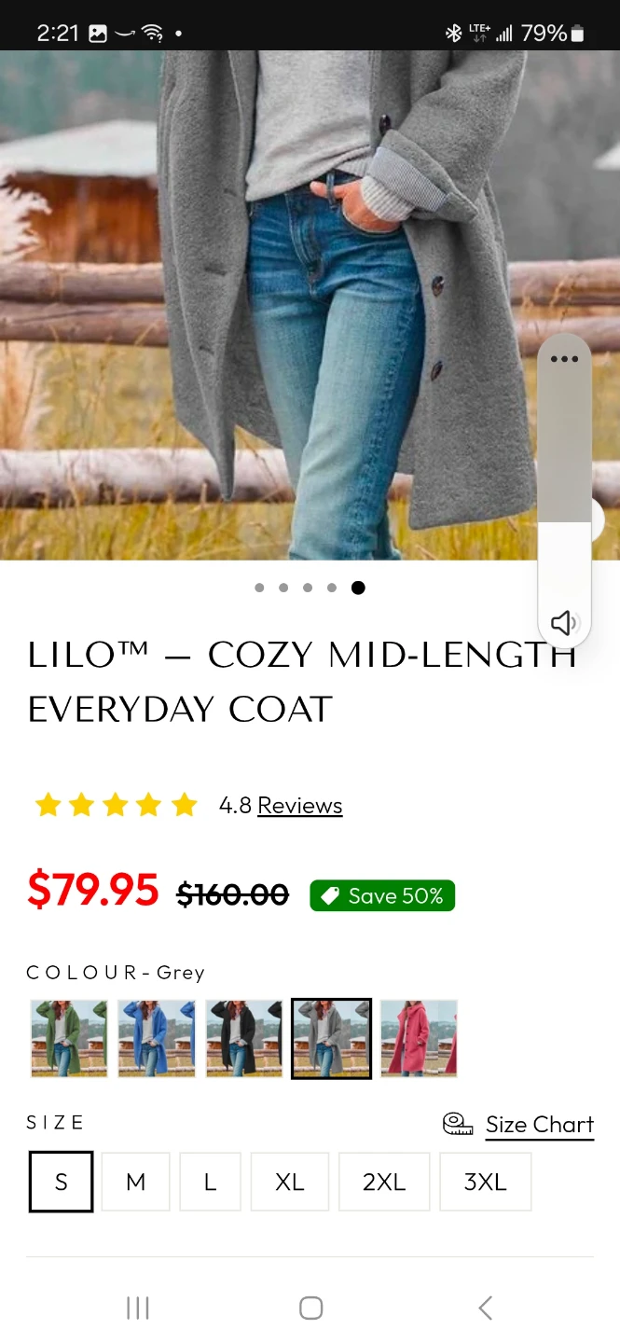Tap the Save 50% tag badge
Image resolution: width=620 pixels, height=1343 pixels.
(x=382, y=895)
